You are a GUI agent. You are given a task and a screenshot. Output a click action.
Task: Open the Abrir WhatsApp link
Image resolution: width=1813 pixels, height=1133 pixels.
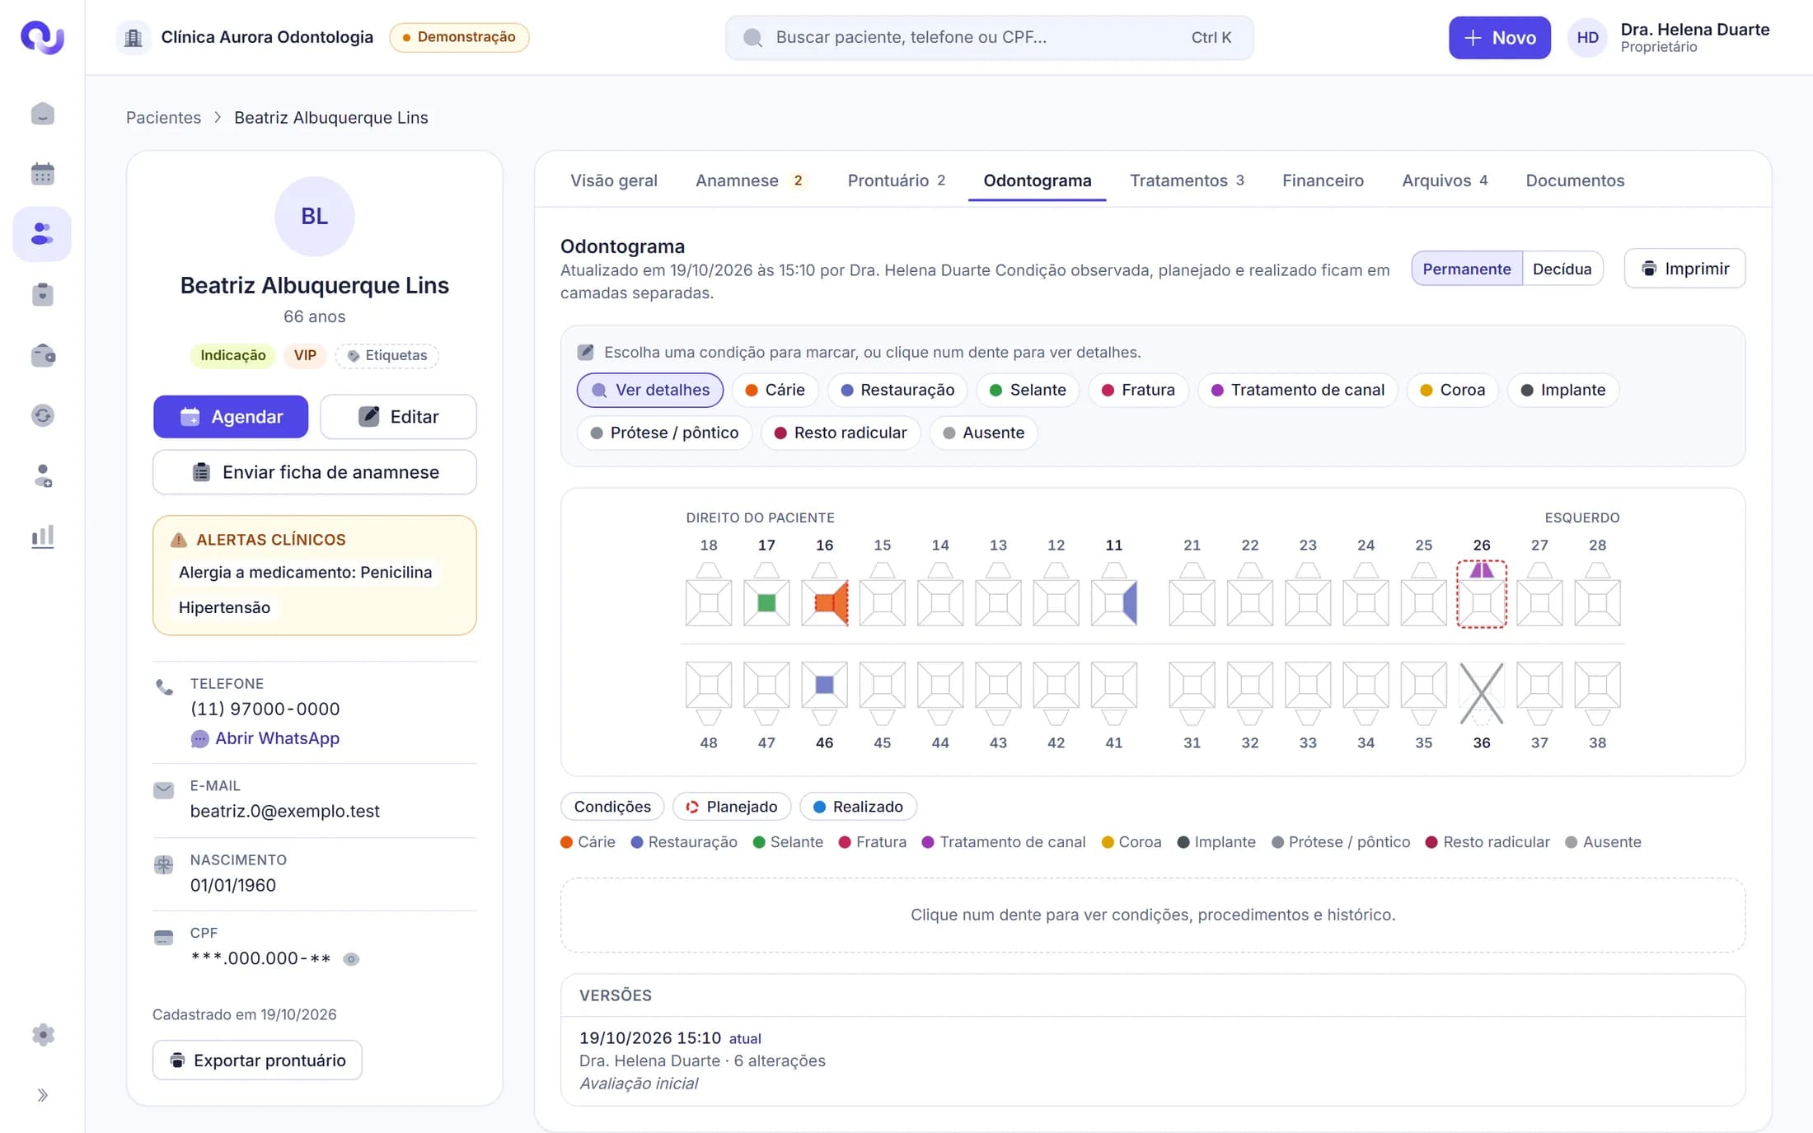[x=277, y=738]
